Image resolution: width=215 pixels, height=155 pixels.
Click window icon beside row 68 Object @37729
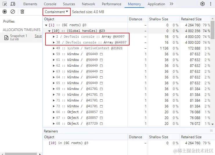tap(101, 124)
